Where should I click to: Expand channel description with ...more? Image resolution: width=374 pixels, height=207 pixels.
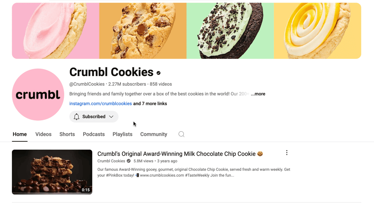[258, 94]
